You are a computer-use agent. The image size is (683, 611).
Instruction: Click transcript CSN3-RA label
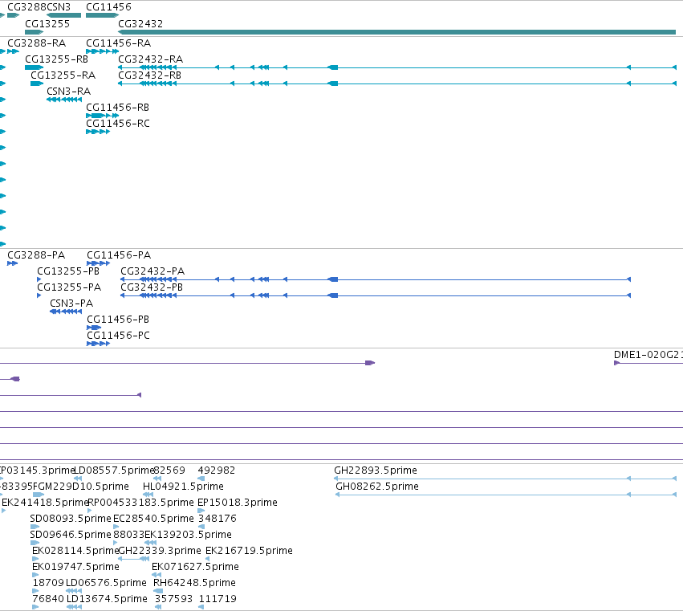(69, 92)
